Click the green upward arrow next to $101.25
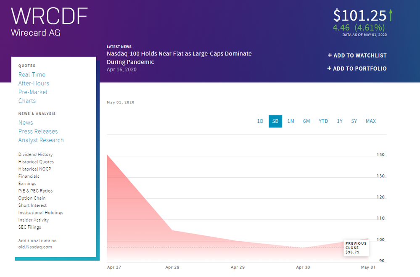 391,15
